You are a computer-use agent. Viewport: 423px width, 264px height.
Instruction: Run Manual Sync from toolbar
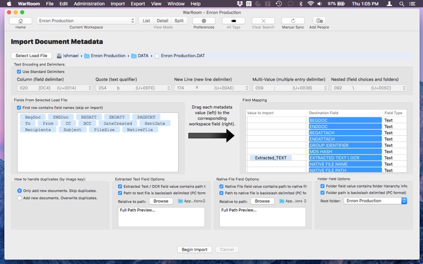tap(293, 21)
